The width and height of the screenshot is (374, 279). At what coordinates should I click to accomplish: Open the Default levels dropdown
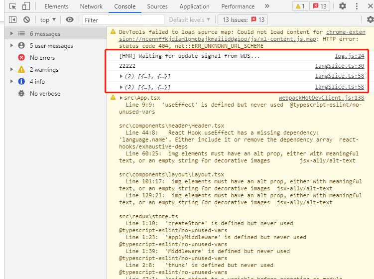[189, 20]
